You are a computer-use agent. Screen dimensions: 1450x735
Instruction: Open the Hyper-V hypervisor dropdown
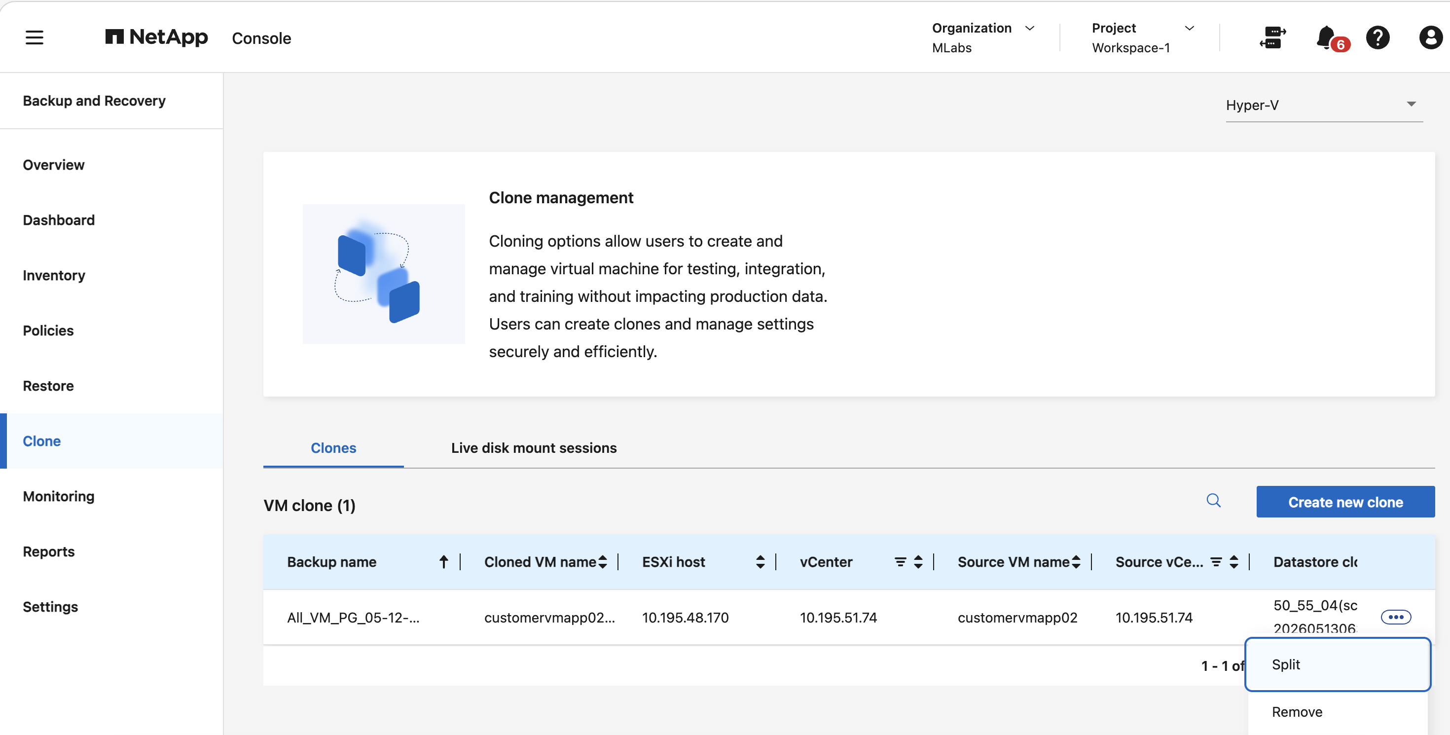point(1324,105)
